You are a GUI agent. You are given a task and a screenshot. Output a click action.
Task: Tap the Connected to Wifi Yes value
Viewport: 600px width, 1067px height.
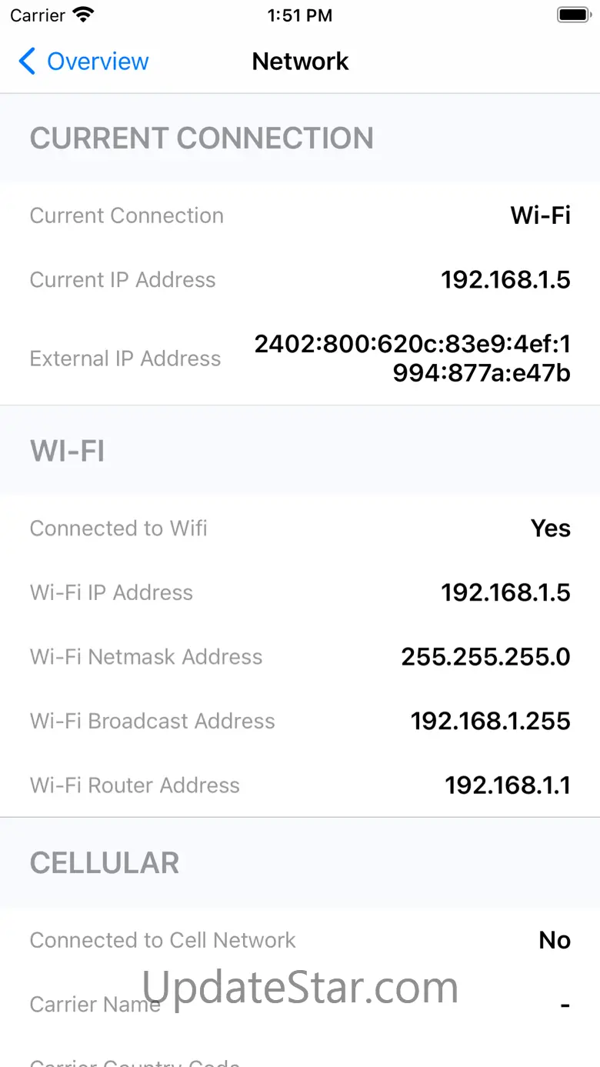pyautogui.click(x=551, y=528)
